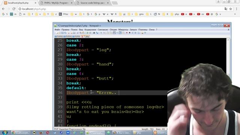Screen dimensions: 240x135
Task: Open the Wikipedia bookmark labeled R
Action: click(114, 14)
